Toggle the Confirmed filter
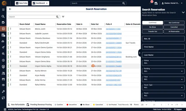Viewport: 186px width, 111px height. tap(152, 23)
